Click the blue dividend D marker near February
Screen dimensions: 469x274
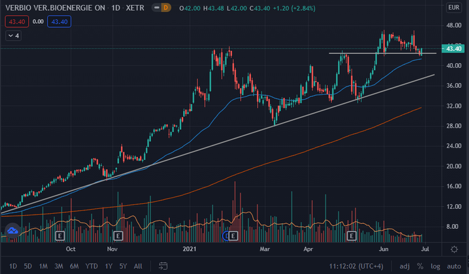tap(226, 236)
